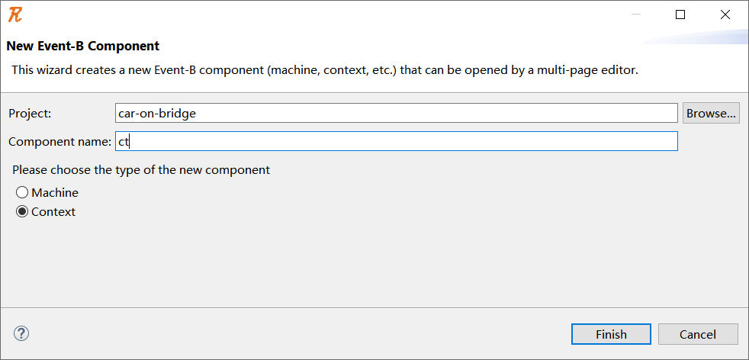
Task: Click the "Context" option label text
Action: [x=53, y=212]
